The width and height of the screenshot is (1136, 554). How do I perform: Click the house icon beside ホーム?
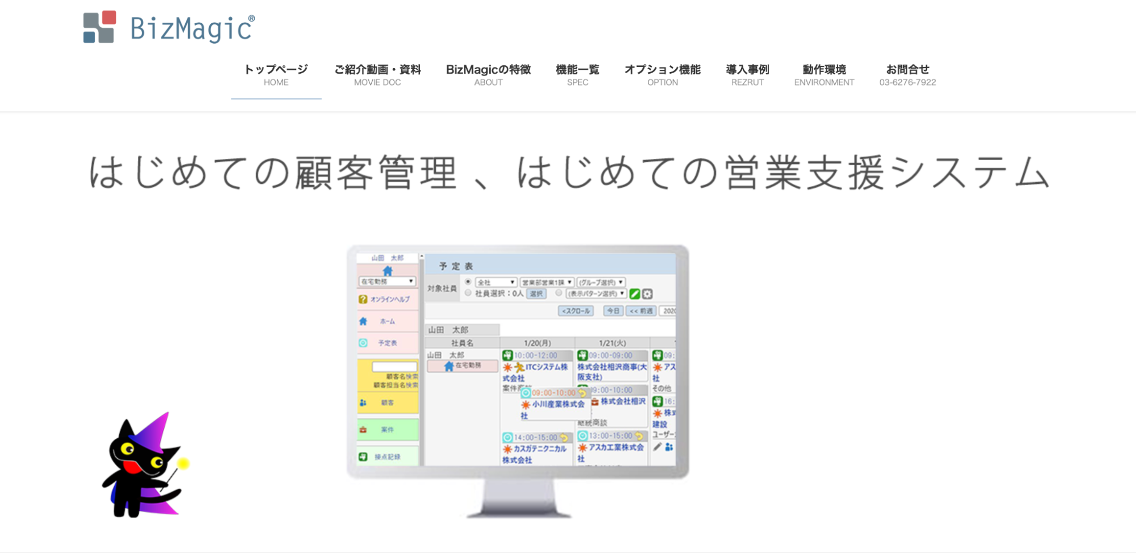point(363,321)
